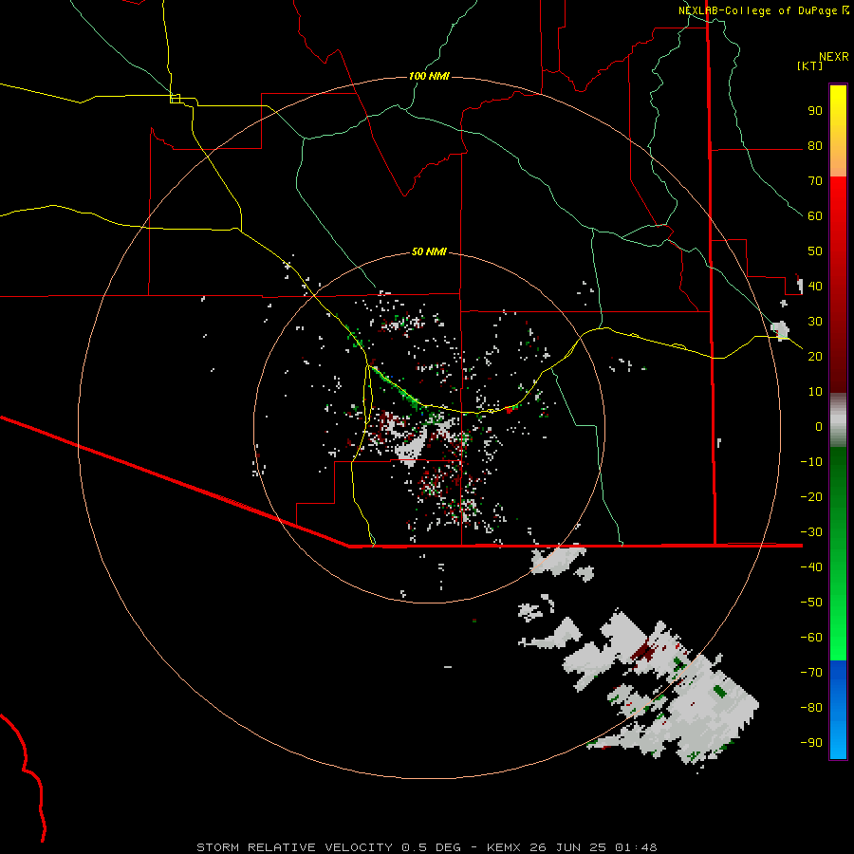Click the 10 value on velocity scale
Image resolution: width=854 pixels, height=854 pixels.
click(815, 392)
